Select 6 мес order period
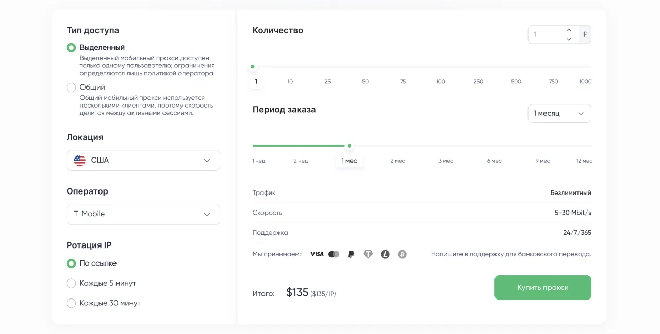Screen dimensions: 660x334 [494, 161]
